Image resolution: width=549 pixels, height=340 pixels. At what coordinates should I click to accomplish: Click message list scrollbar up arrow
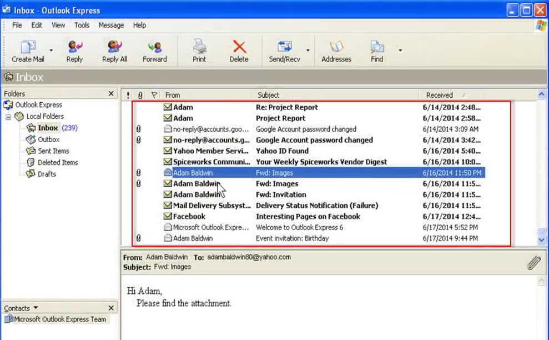pos(541,94)
